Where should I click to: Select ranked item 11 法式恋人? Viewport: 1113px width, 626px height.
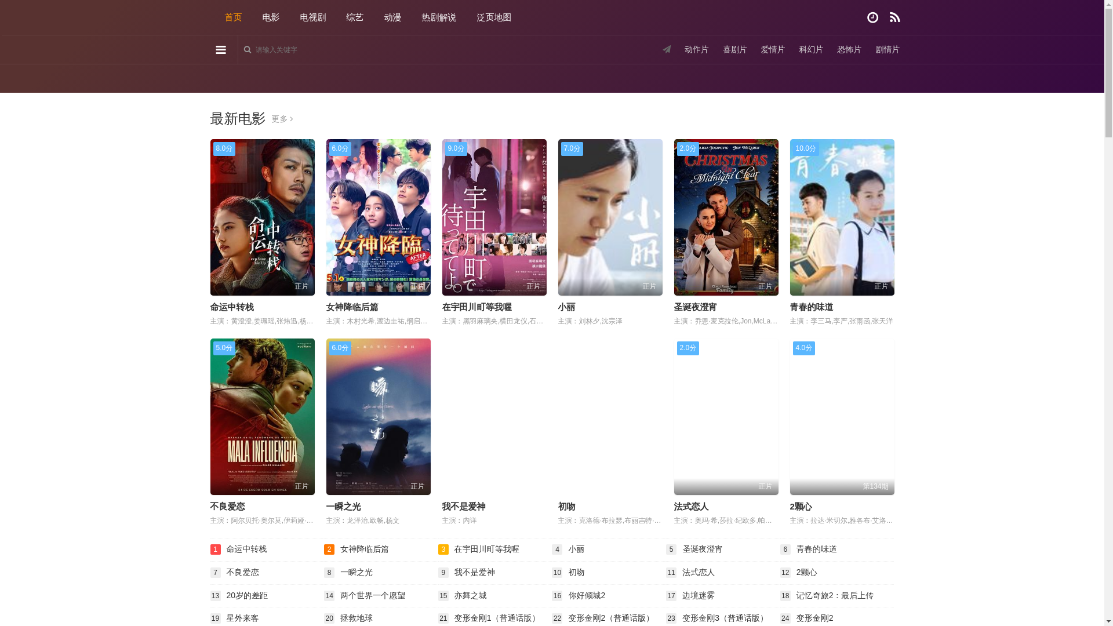coord(698,572)
